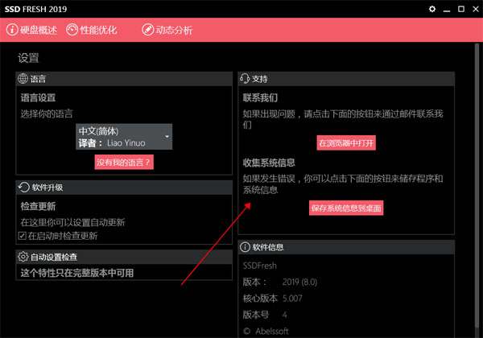Click the 在这里你可以设置自动更新 description
This screenshot has height=338, width=483.
(72, 222)
